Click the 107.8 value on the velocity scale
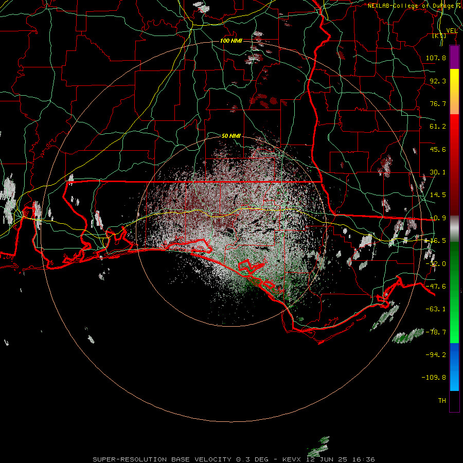 436,58
